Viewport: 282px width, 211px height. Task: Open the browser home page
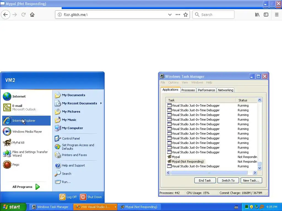coord(32,15)
